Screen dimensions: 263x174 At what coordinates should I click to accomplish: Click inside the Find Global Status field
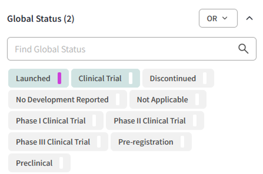tap(89, 49)
